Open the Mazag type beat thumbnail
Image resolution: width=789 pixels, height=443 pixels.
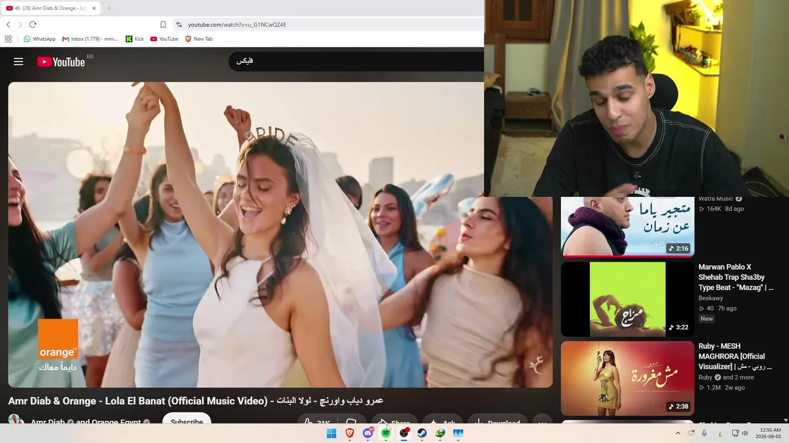click(x=628, y=299)
